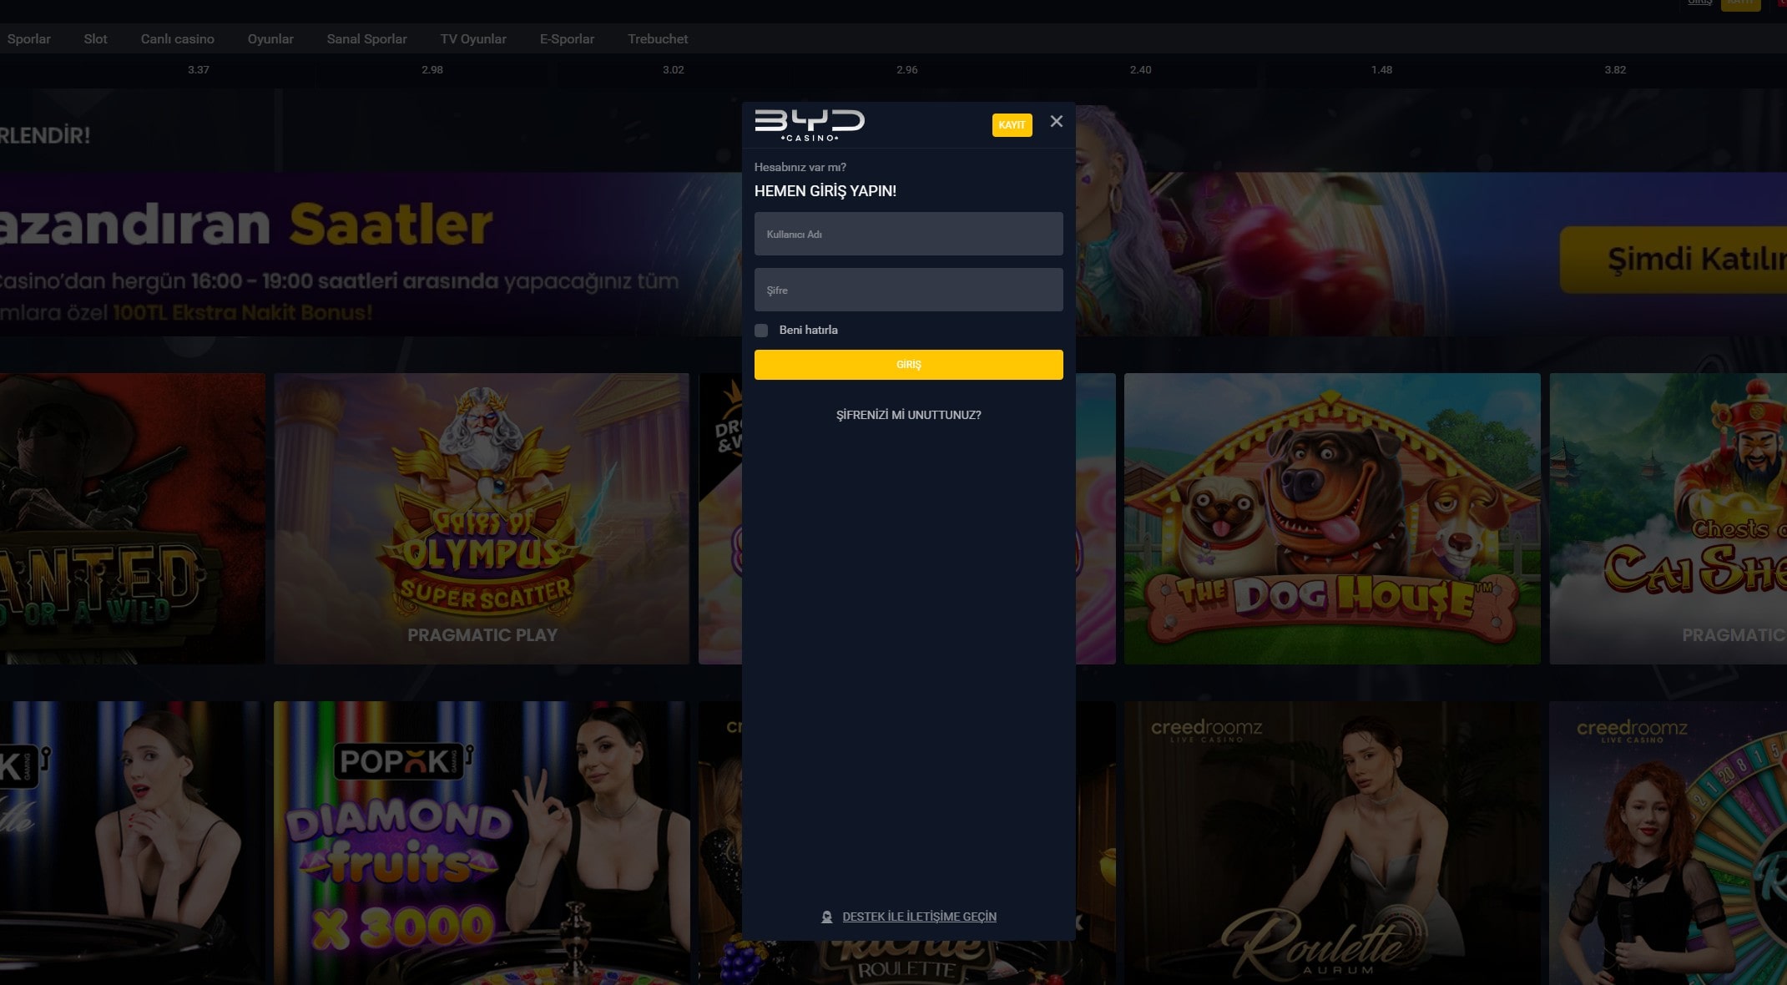
Task: Open the "Canlı casino" menu item
Action: (177, 38)
